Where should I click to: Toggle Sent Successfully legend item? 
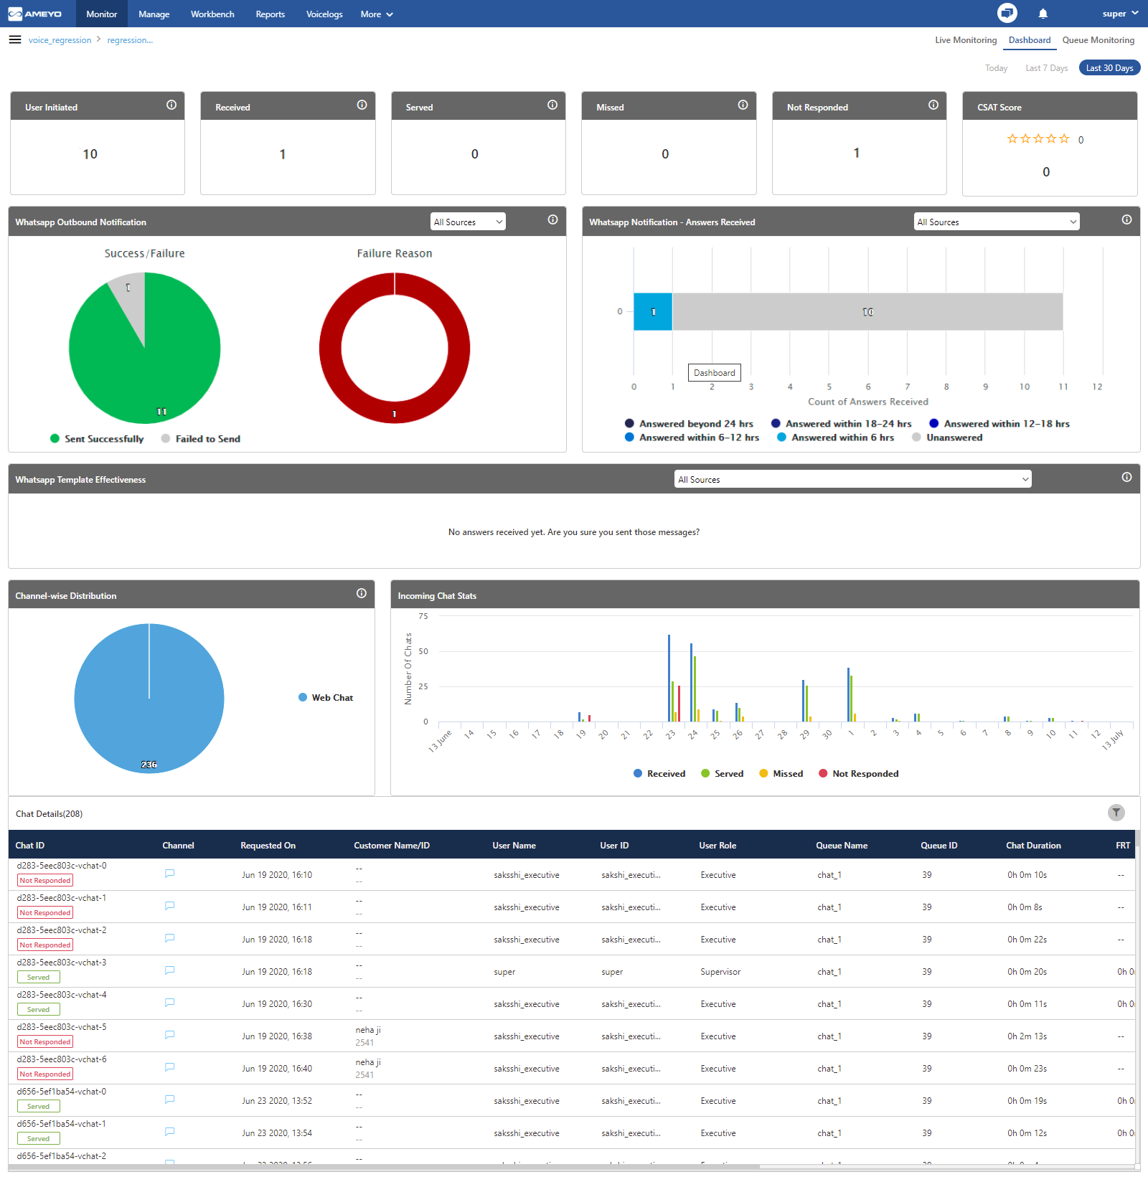click(97, 439)
